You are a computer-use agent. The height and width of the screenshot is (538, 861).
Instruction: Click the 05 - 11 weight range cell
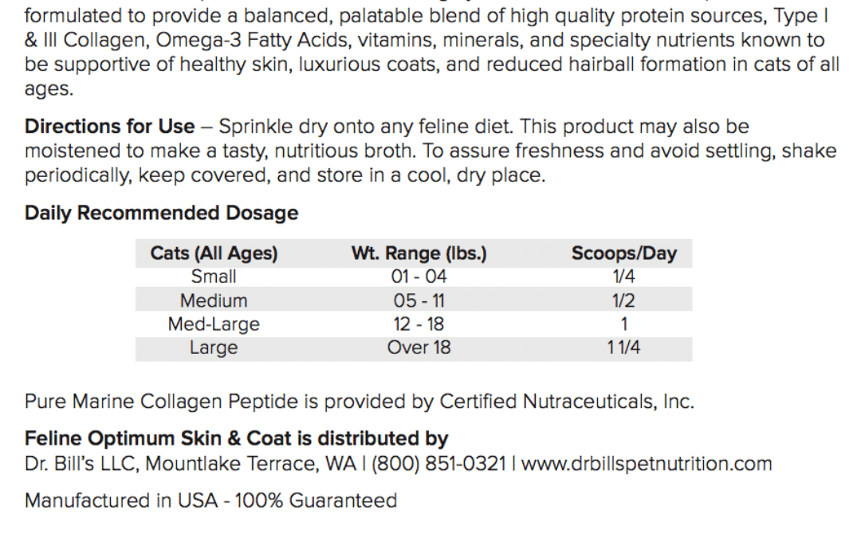click(419, 300)
